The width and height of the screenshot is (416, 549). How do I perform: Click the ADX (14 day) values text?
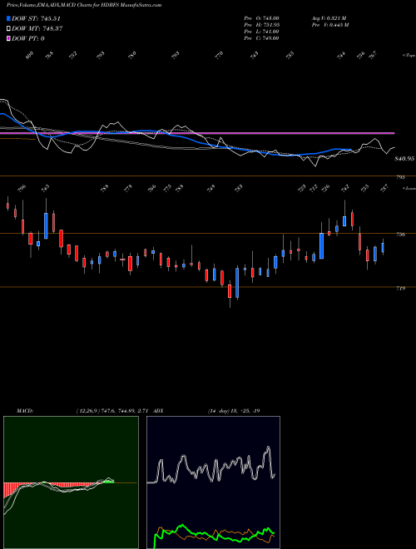click(x=234, y=411)
